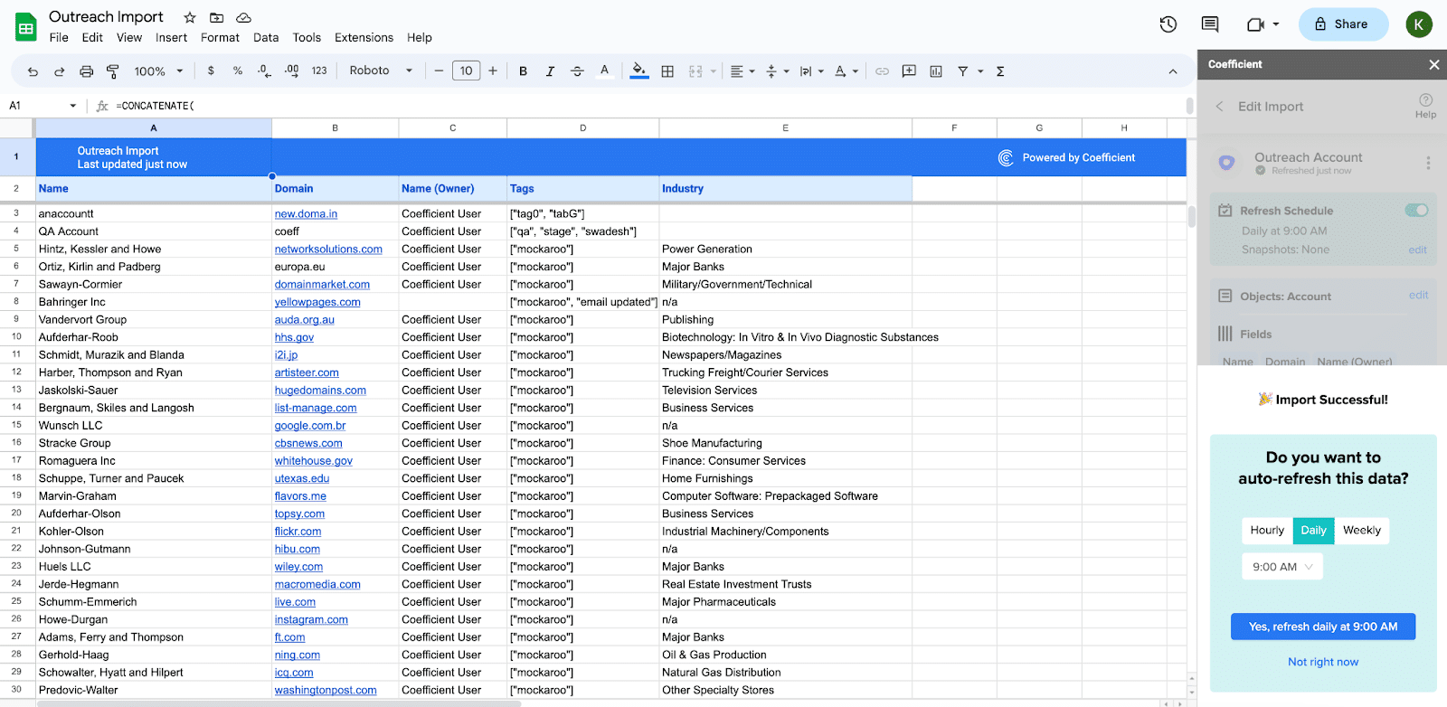Open number format 123 dropdown
1447x707 pixels.
(319, 71)
